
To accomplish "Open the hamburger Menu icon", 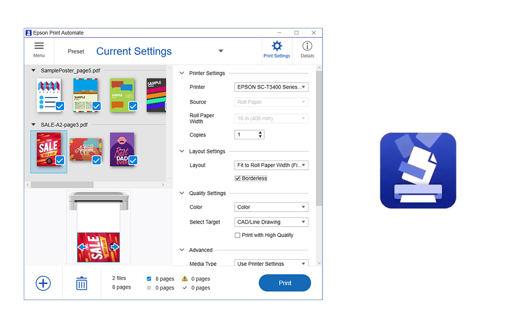I will point(39,46).
